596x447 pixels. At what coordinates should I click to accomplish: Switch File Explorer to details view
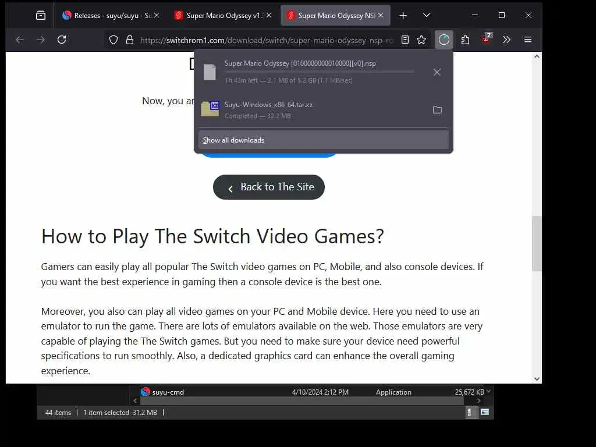point(470,413)
